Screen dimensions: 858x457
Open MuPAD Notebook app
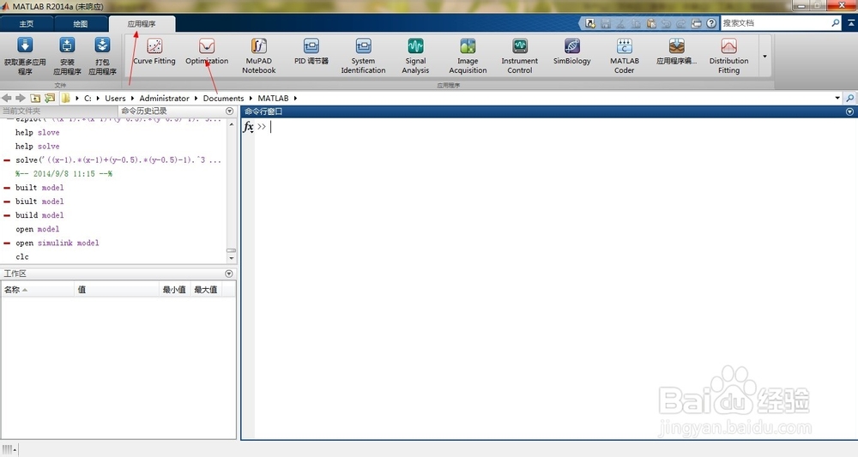(259, 56)
